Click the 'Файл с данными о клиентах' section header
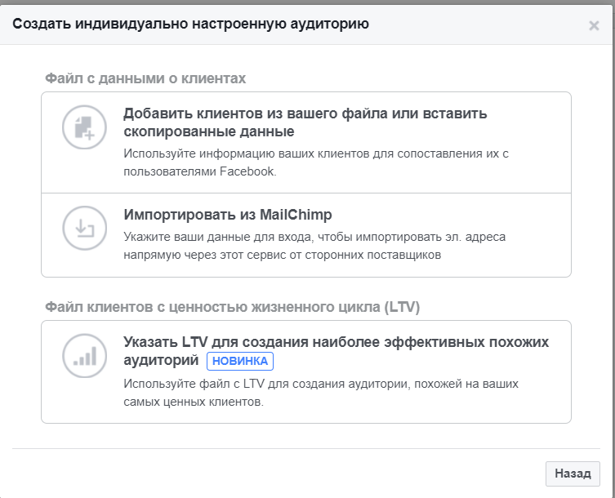This screenshot has width=615, height=498. tap(145, 78)
